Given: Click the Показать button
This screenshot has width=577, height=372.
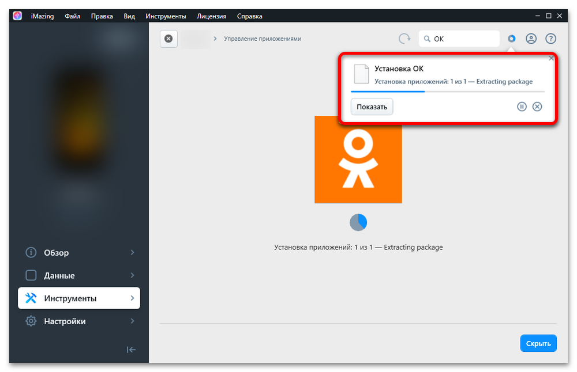Looking at the screenshot, I should 372,107.
